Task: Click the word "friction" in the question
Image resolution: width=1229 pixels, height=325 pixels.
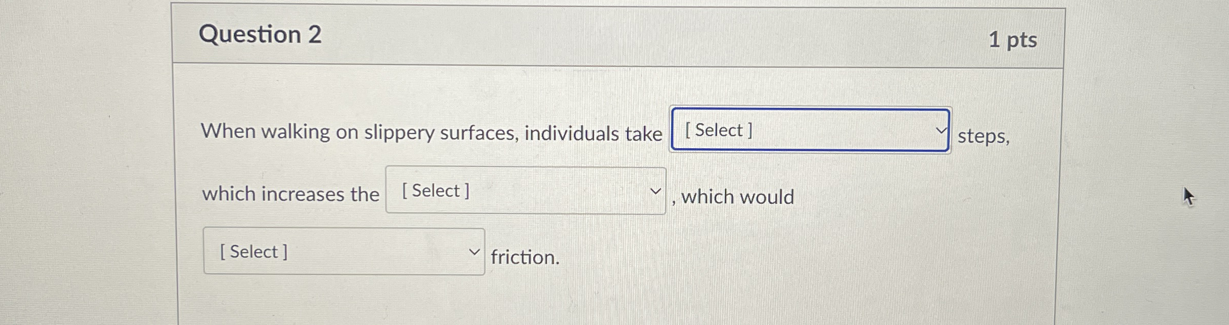Action: pos(523,258)
